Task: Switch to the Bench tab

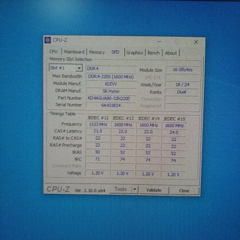Action: coord(154,53)
